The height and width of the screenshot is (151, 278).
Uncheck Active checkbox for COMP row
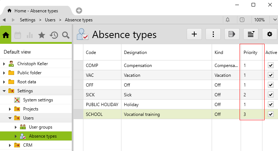pos(270,66)
